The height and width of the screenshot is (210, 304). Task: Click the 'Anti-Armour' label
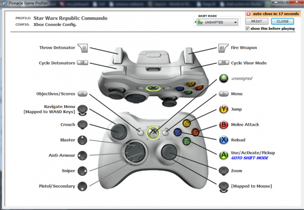click(62, 156)
